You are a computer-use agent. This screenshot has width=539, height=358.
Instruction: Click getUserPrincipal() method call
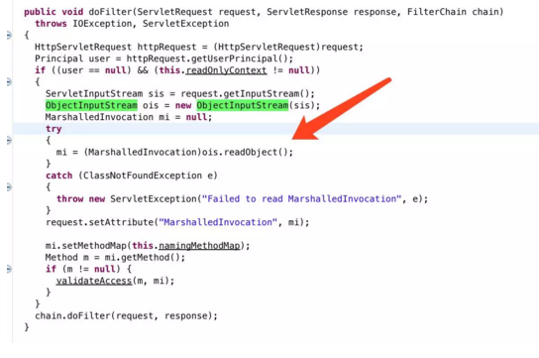tap(242, 59)
